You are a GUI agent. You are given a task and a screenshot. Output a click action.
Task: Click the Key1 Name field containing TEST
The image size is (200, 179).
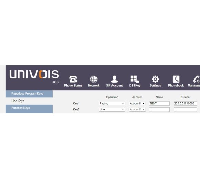[159, 103]
